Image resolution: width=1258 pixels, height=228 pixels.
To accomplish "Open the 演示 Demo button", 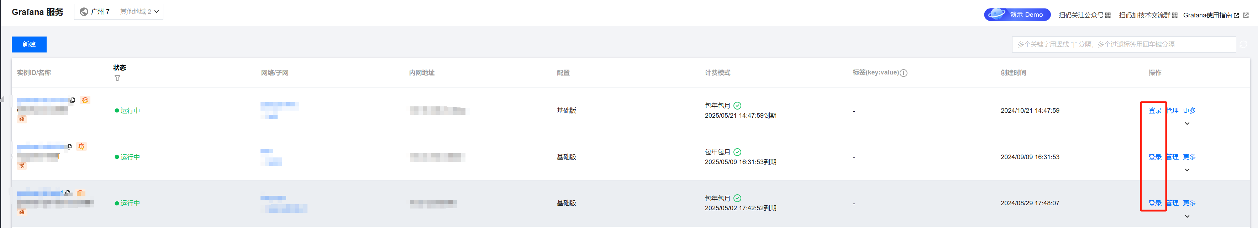I will point(1017,15).
